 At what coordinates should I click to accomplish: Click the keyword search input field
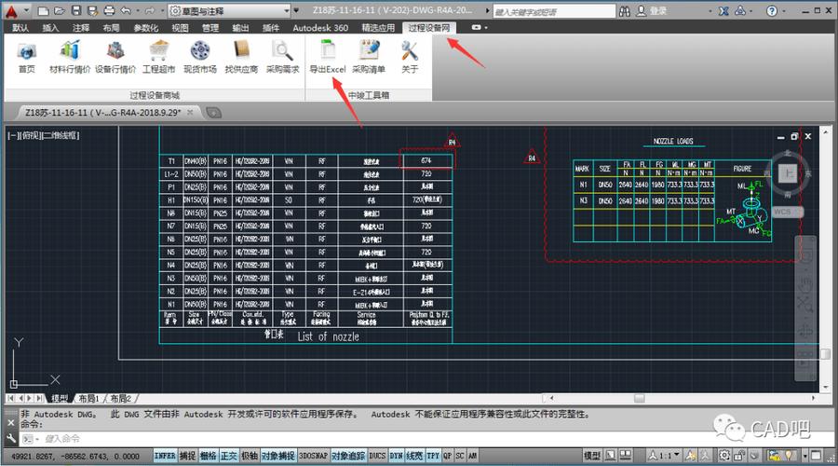pos(554,11)
